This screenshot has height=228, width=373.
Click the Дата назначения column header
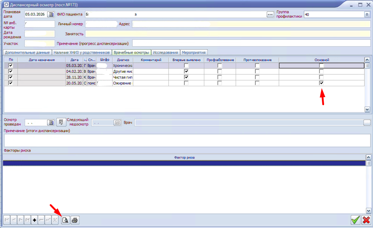coord(42,60)
